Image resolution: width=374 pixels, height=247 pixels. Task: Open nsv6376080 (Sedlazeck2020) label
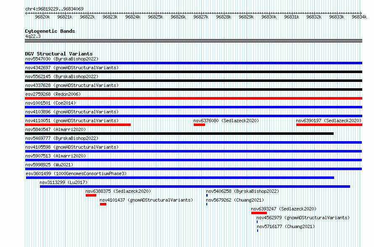[x=226, y=121]
